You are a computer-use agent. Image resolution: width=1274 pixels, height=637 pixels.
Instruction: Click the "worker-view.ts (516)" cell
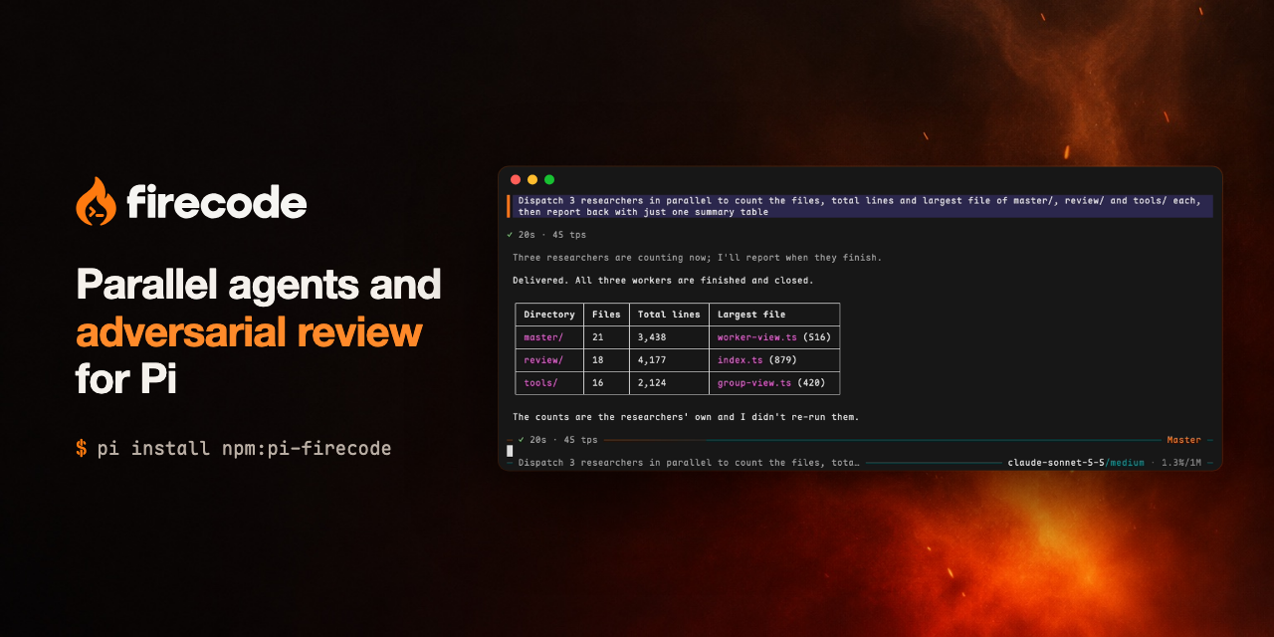pos(774,337)
